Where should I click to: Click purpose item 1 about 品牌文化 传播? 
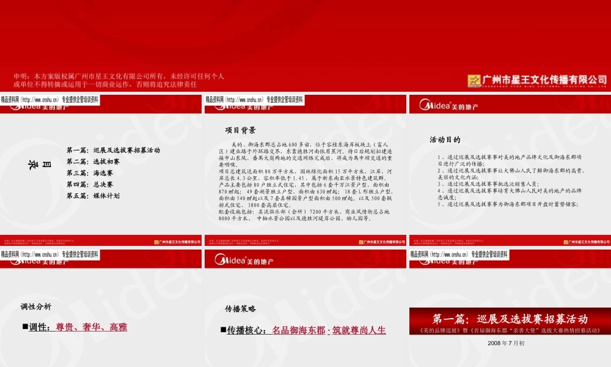click(510, 160)
